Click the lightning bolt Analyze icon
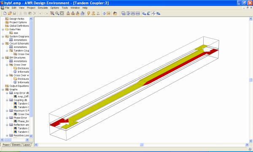Viewport: 253px width, 152px height. tap(89, 13)
